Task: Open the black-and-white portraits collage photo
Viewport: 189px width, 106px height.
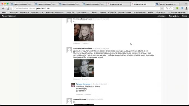Action: pyautogui.click(x=84, y=68)
